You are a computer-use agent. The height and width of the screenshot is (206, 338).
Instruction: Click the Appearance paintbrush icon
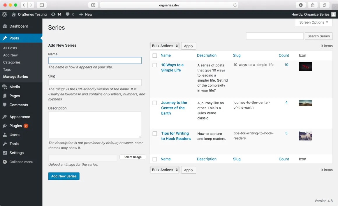5,117
